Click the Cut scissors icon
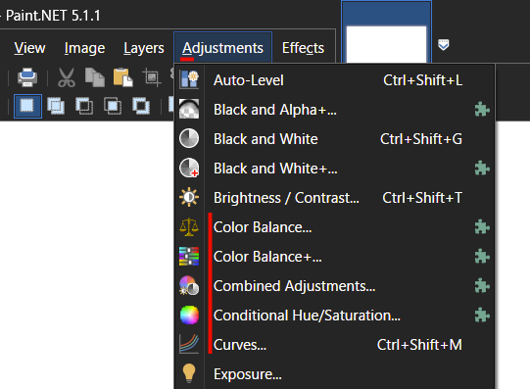The image size is (530, 389). pyautogui.click(x=67, y=77)
